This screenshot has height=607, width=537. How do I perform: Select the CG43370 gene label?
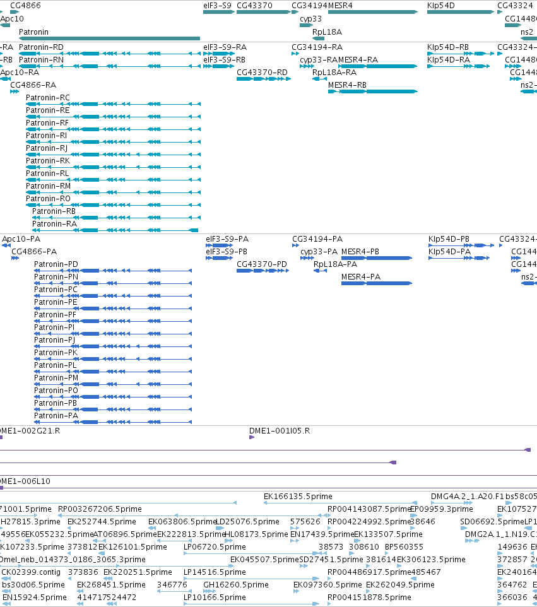pos(254,6)
